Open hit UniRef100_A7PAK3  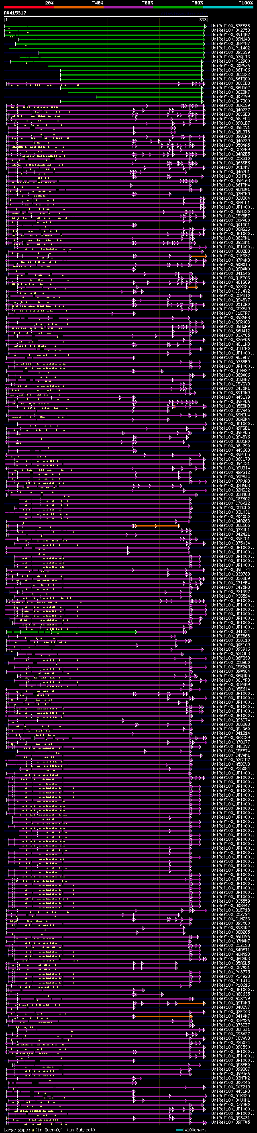230,260
